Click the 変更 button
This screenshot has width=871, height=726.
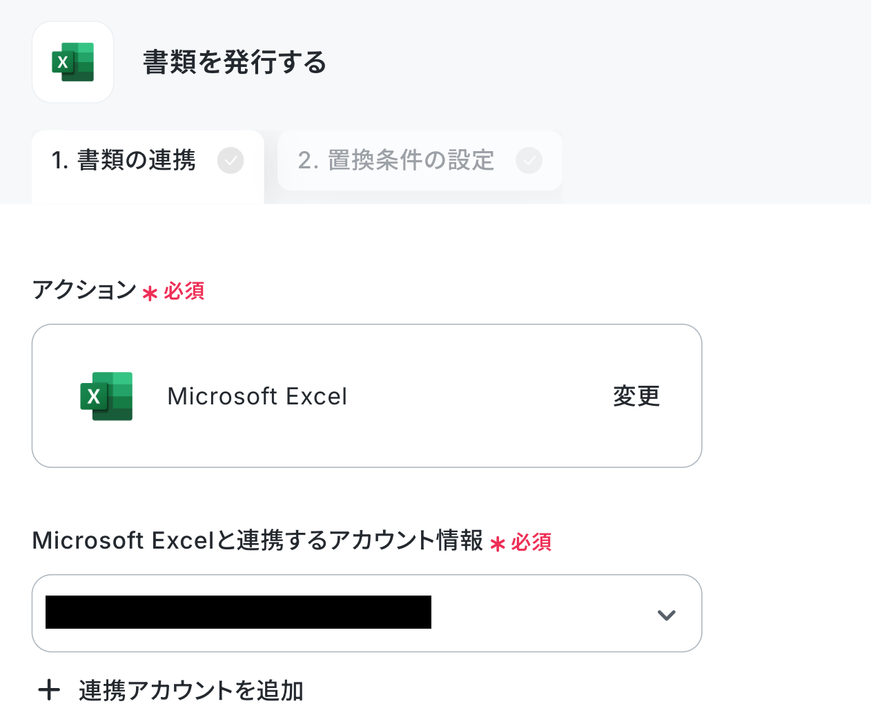[x=636, y=396]
